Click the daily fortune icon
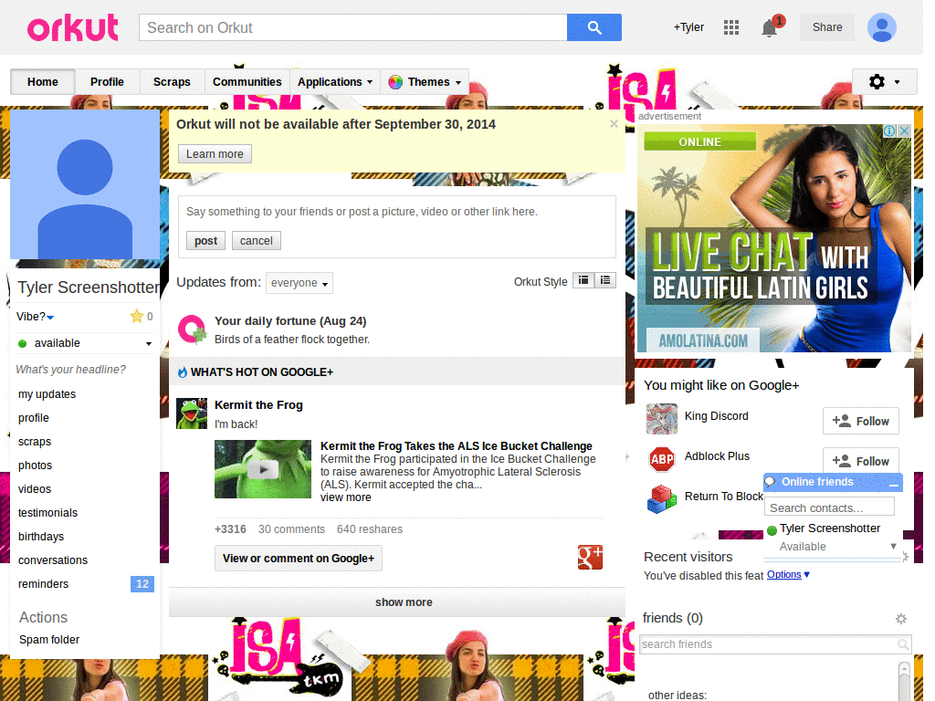This screenshot has height=701, width=935. tap(192, 329)
